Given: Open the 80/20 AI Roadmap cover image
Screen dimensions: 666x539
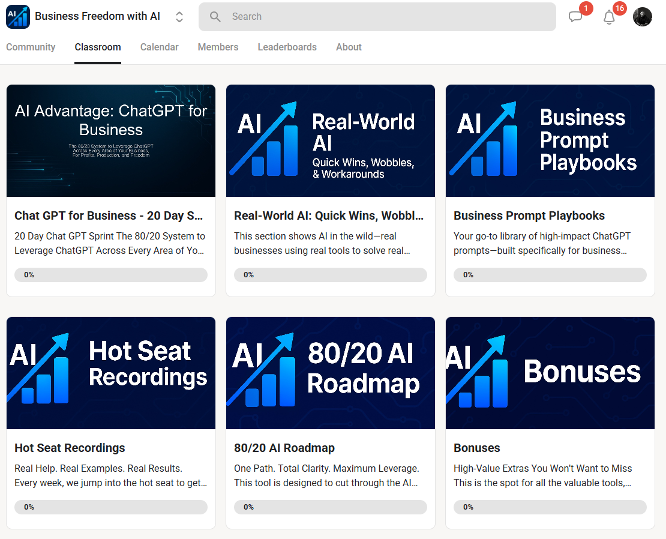Looking at the screenshot, I should (331, 373).
